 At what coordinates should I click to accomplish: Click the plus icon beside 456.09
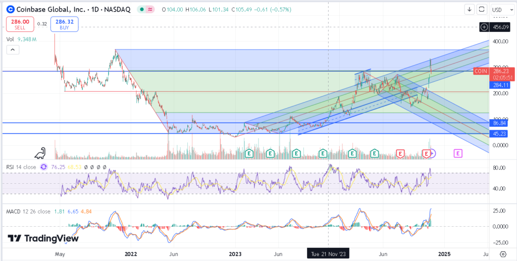click(484, 27)
